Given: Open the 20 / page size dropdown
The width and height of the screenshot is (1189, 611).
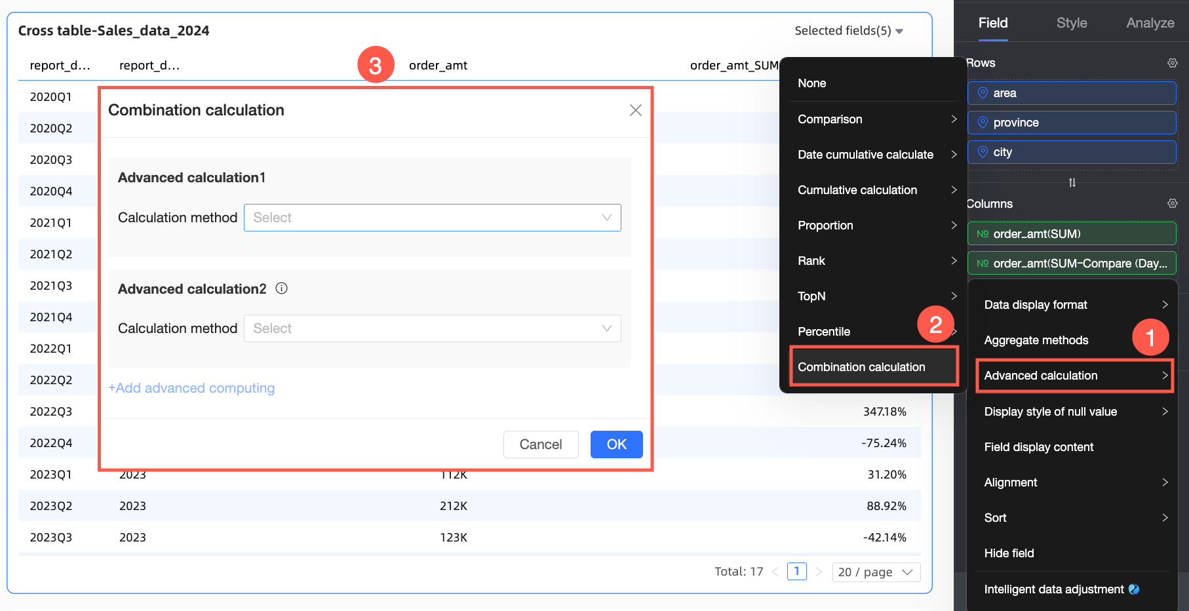Looking at the screenshot, I should (x=876, y=572).
